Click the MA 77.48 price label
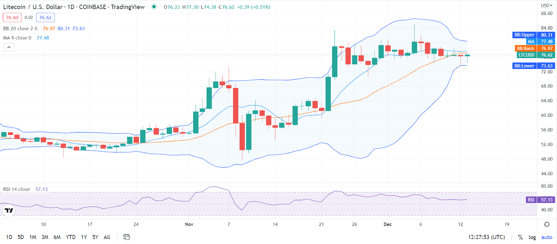 [541, 41]
